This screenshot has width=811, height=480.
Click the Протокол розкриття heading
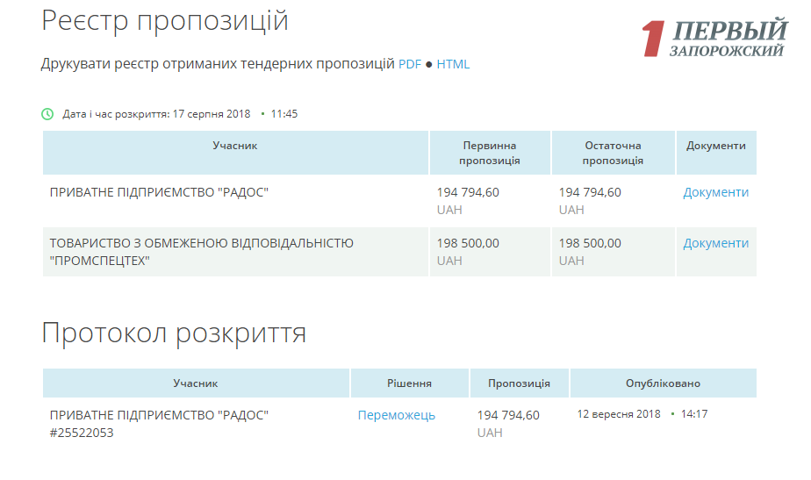tap(174, 333)
